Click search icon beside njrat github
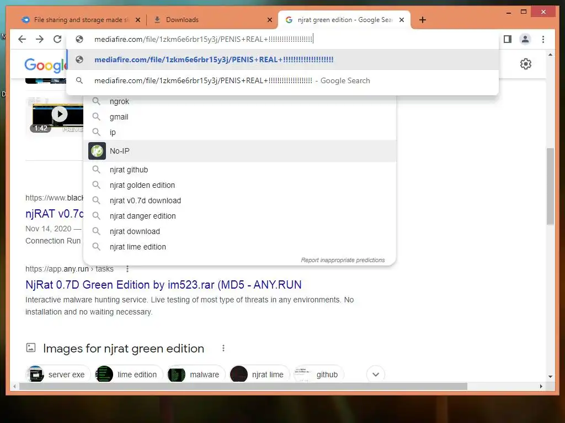The height and width of the screenshot is (423, 565). click(96, 170)
